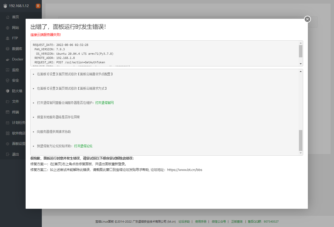
Task: Click the orange notification badge showing 0
Action: (x=38, y=6)
